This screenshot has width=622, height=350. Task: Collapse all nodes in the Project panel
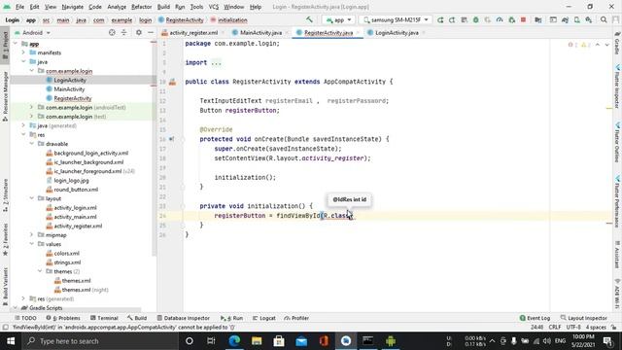[x=123, y=32]
